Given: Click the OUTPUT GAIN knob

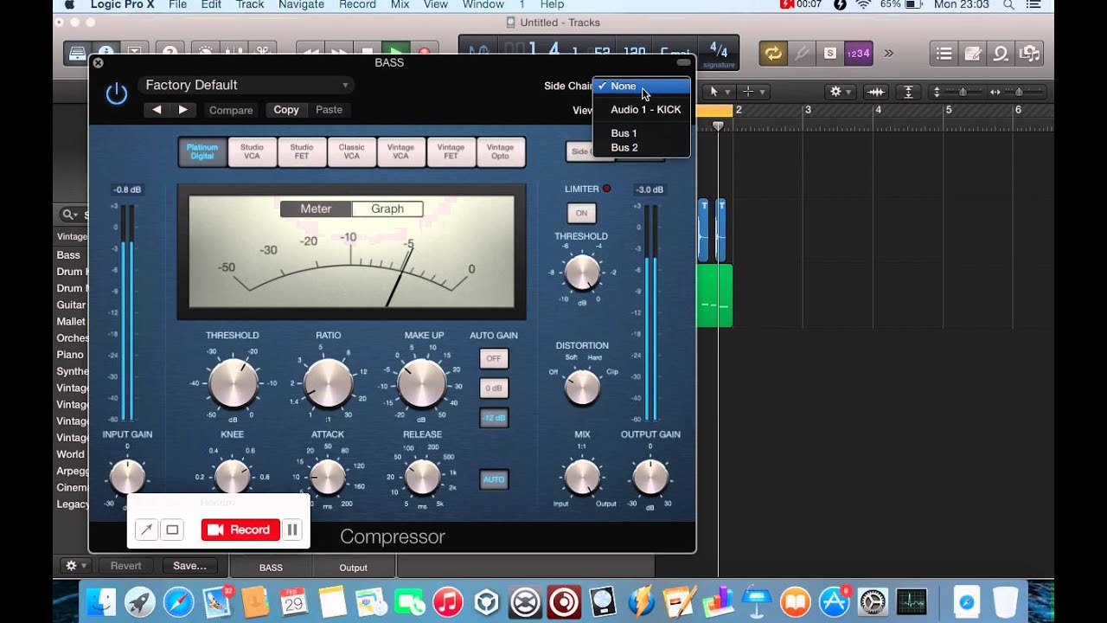Looking at the screenshot, I should click(x=650, y=477).
